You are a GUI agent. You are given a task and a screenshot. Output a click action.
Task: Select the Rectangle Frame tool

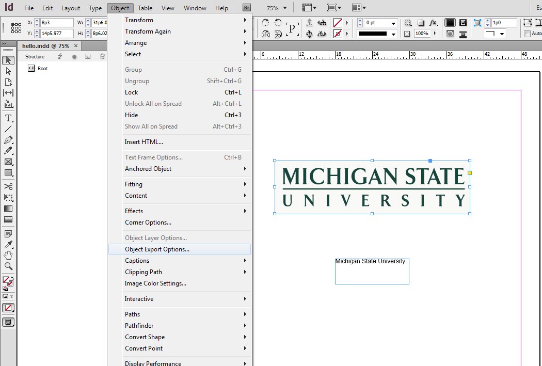coord(8,162)
